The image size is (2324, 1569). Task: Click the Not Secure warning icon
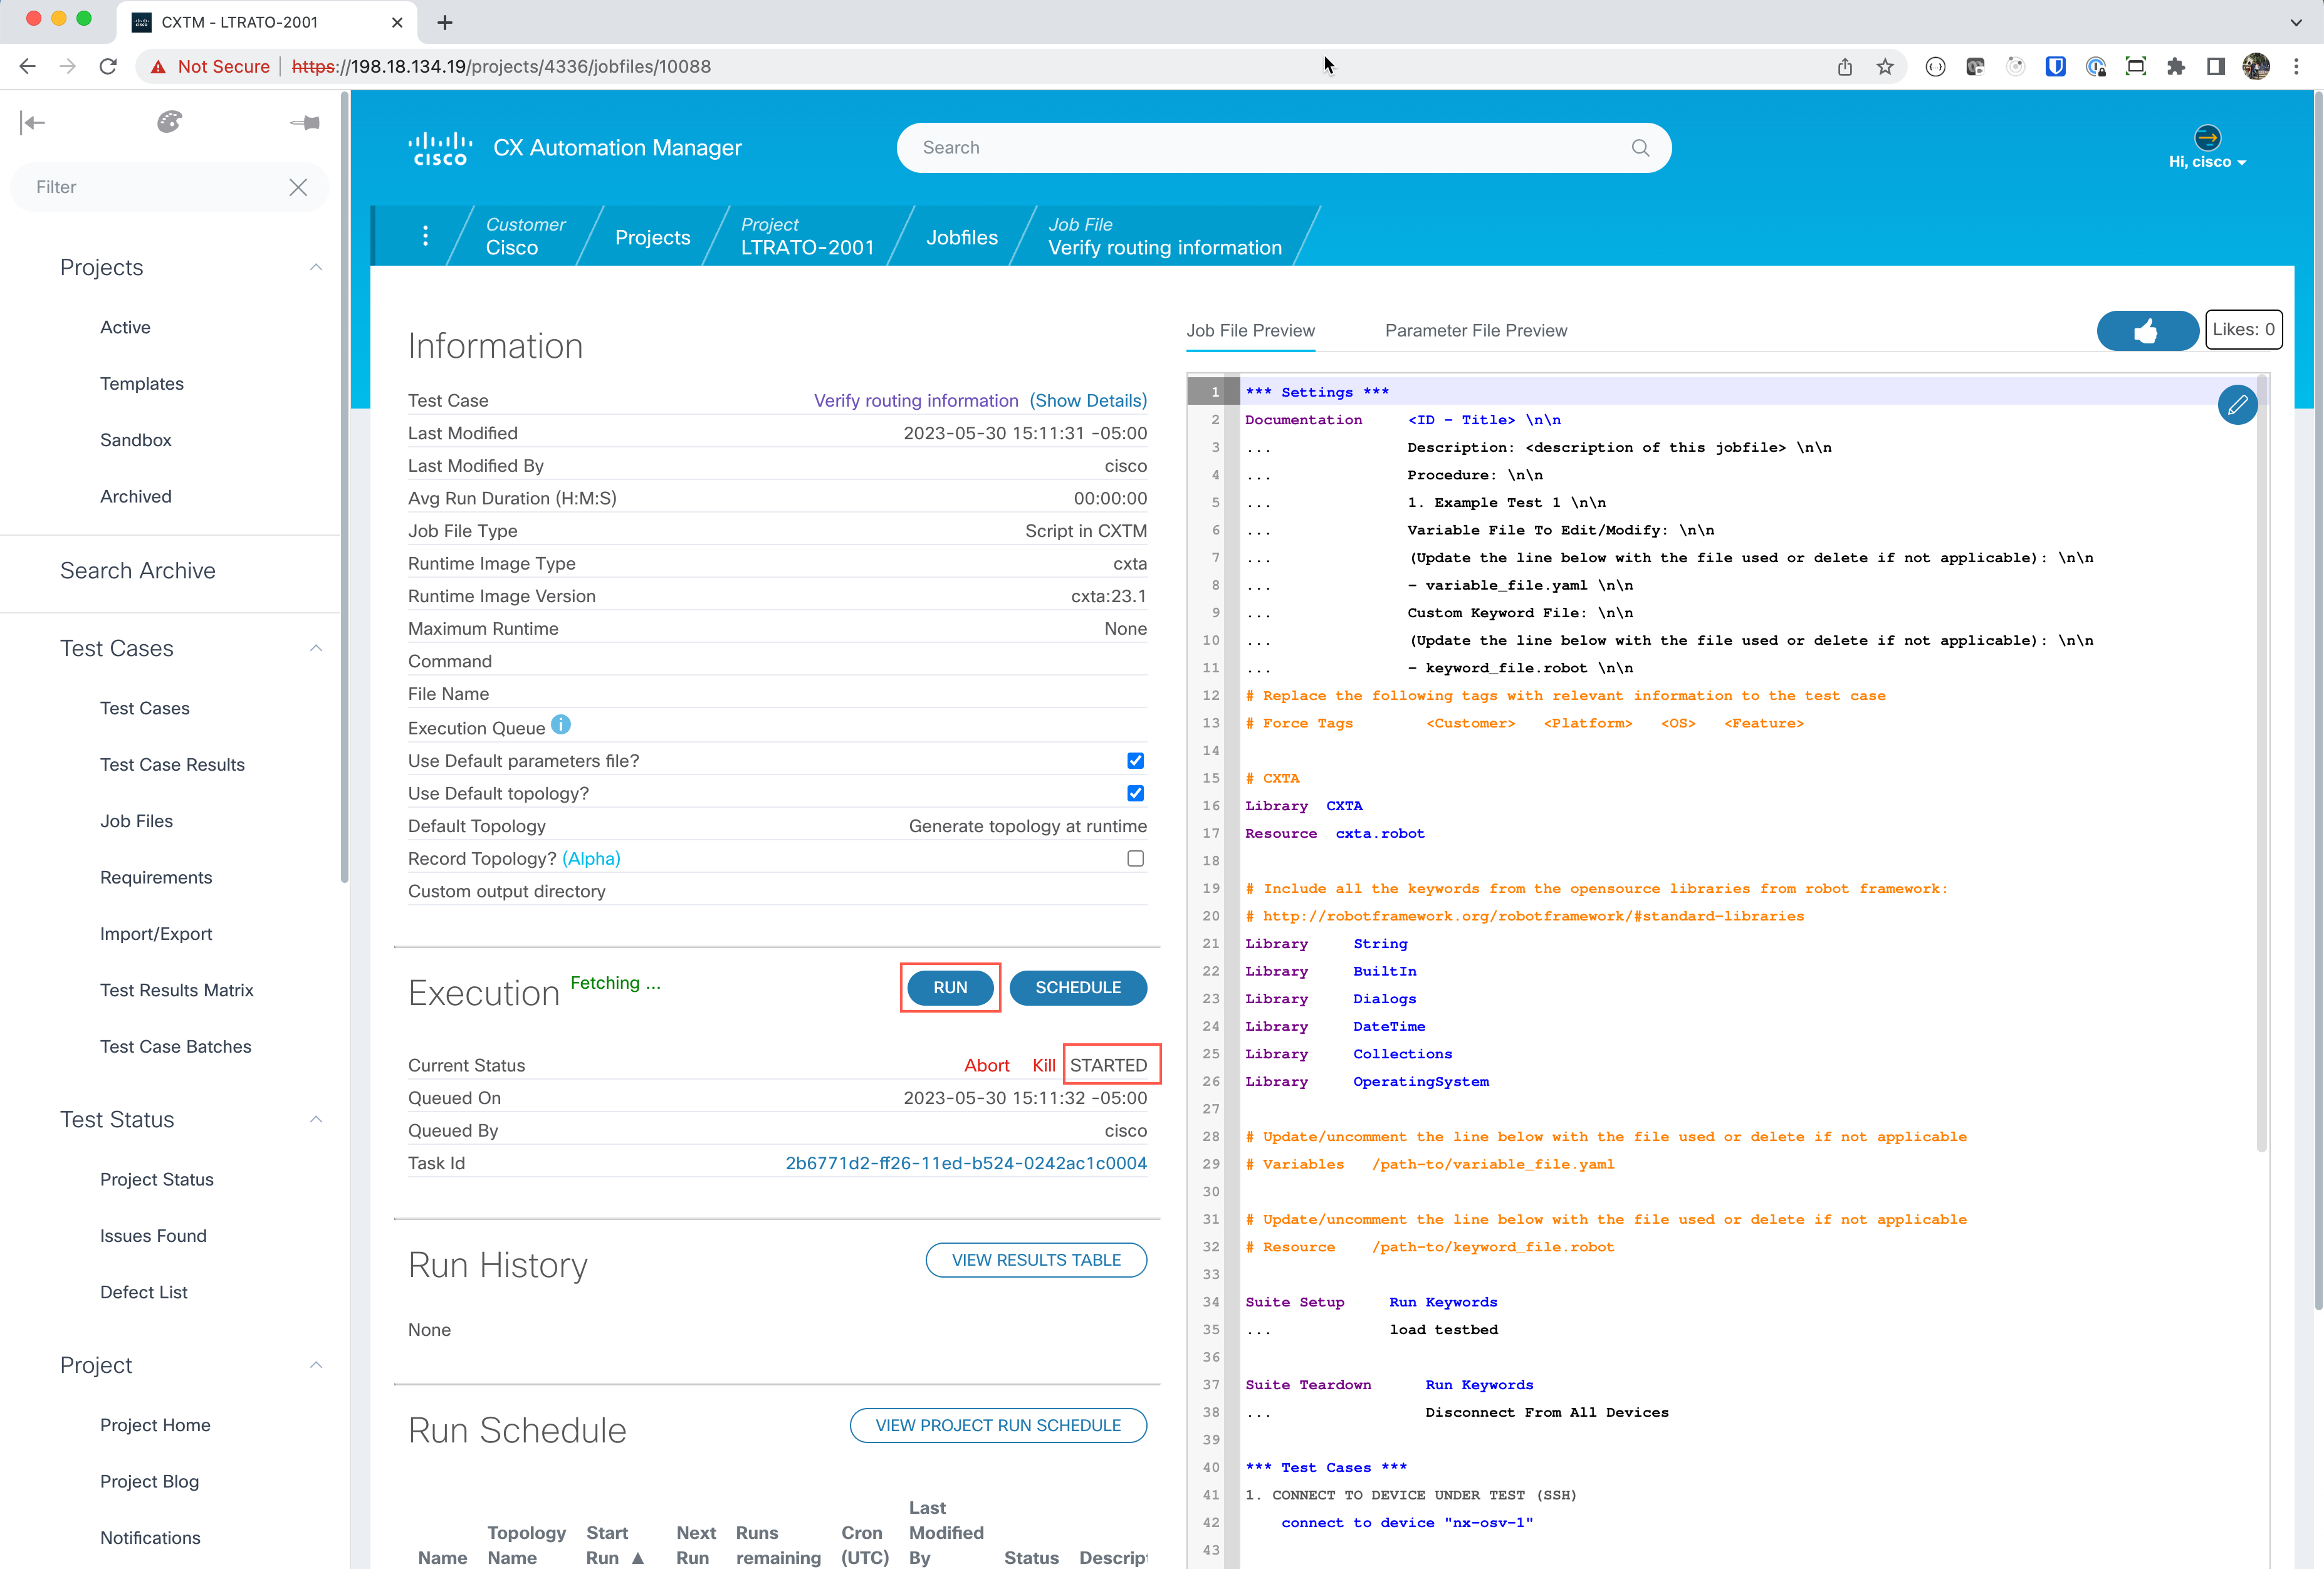point(158,67)
